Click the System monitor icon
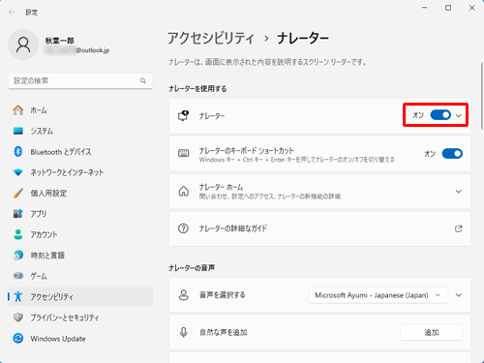 click(18, 131)
